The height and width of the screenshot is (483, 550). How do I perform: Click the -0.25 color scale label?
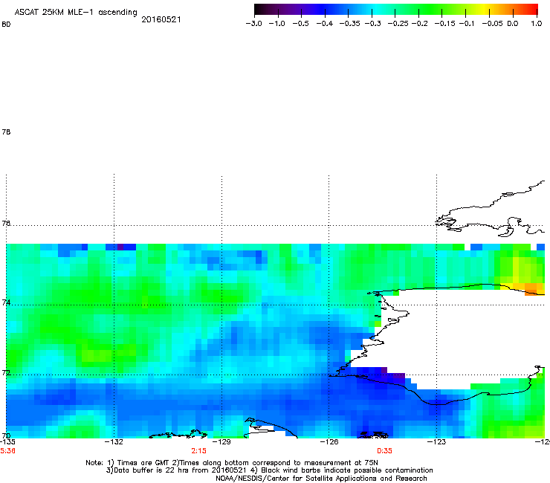point(398,24)
